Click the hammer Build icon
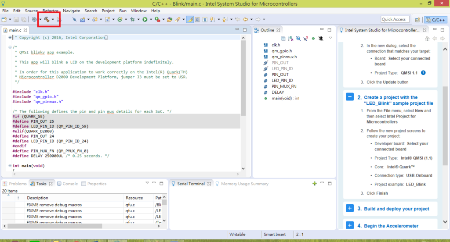This screenshot has width=450, height=242. point(47,19)
